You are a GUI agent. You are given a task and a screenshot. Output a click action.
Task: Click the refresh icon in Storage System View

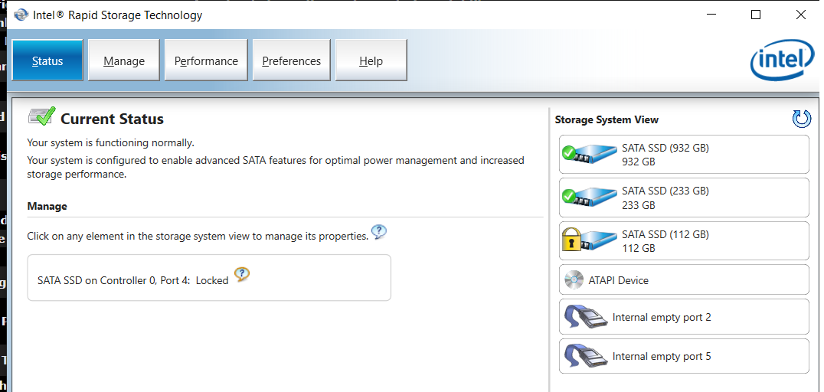801,119
